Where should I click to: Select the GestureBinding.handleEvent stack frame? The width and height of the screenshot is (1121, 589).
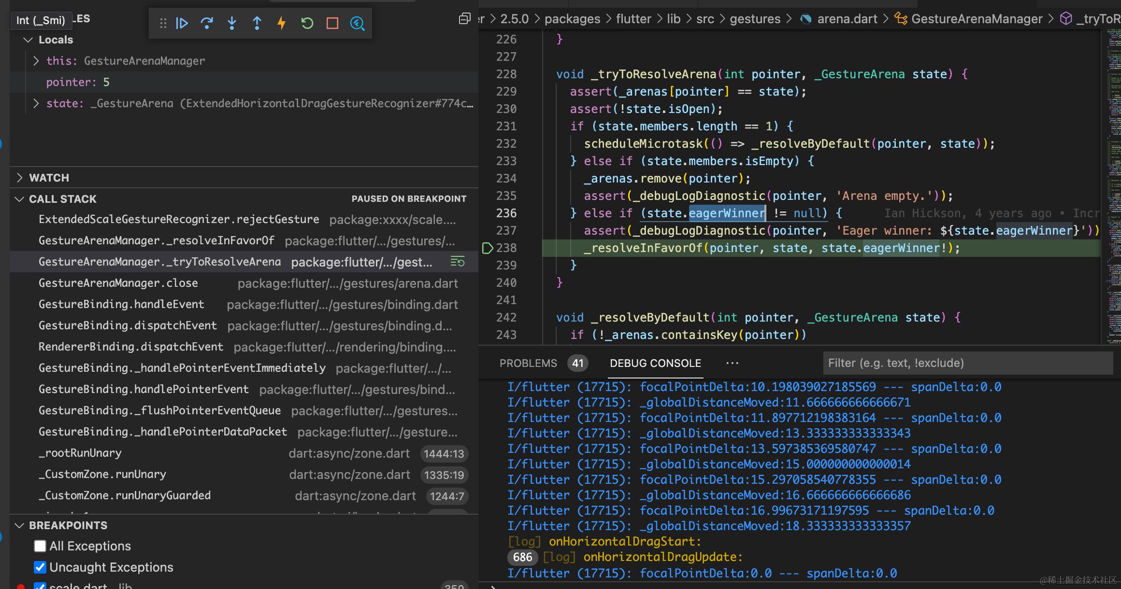pyautogui.click(x=244, y=305)
